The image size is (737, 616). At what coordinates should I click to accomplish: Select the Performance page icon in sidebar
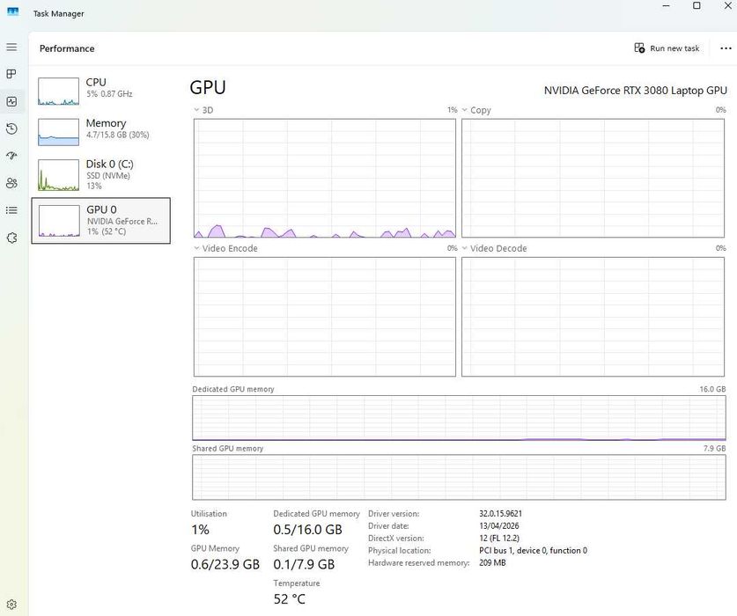pos(11,101)
